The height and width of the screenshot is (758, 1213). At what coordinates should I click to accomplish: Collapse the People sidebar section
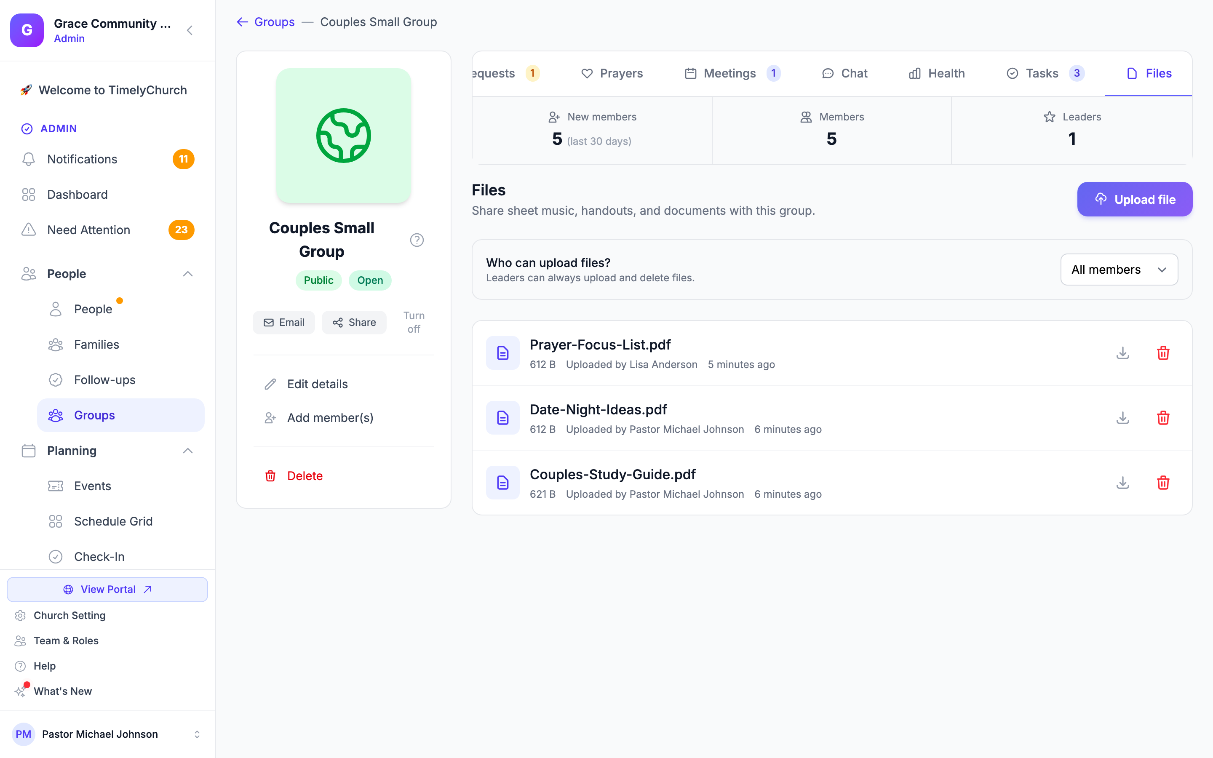pyautogui.click(x=187, y=274)
